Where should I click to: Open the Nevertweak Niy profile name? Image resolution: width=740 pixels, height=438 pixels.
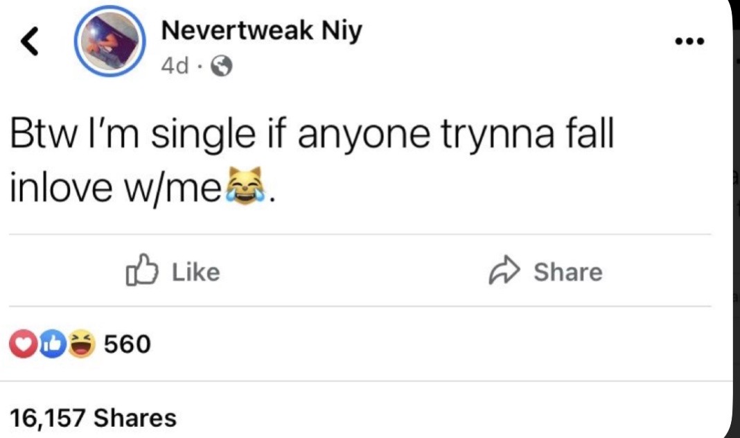pos(261,31)
